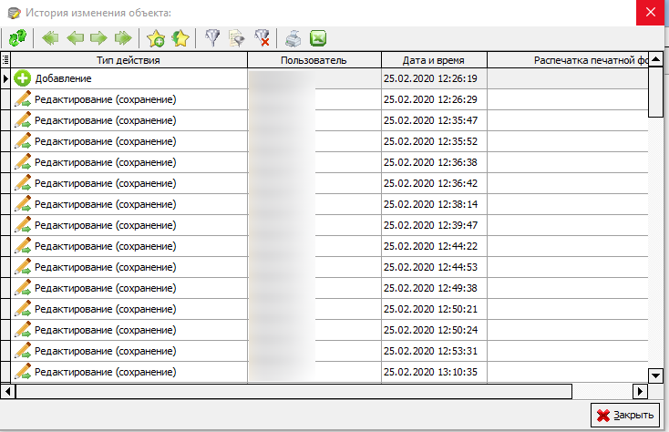Print the history list
This screenshot has width=669, height=432.
(x=293, y=38)
